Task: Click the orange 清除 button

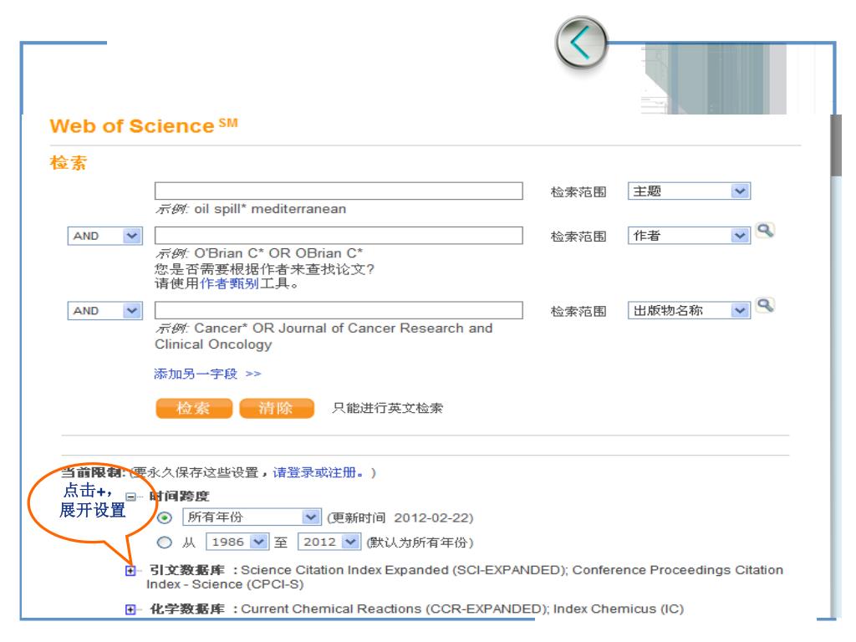Action: point(277,408)
